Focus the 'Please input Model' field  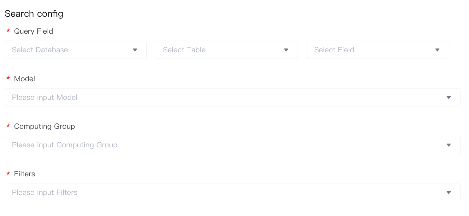pyautogui.click(x=221, y=97)
